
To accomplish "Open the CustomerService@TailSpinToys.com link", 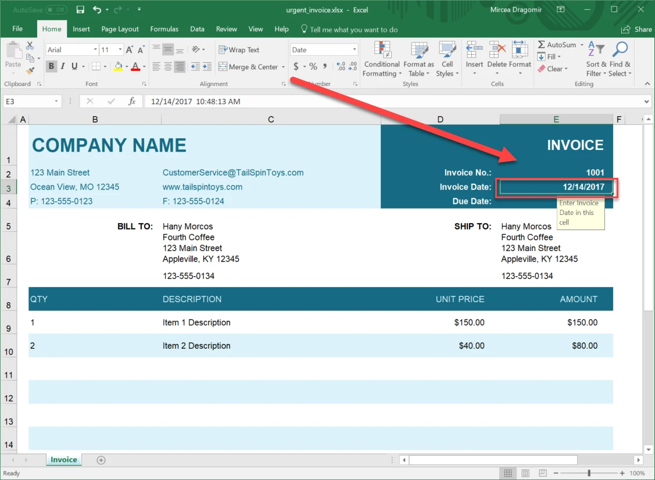I will 233,173.
